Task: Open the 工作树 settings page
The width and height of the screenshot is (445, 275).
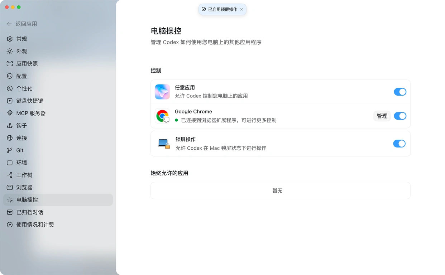Action: (x=58, y=175)
